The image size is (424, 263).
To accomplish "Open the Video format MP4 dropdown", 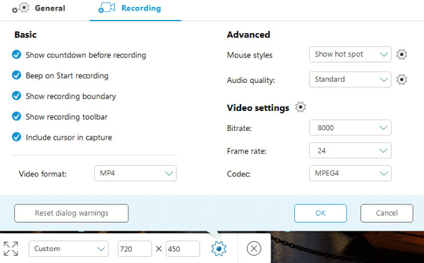I will pos(135,173).
